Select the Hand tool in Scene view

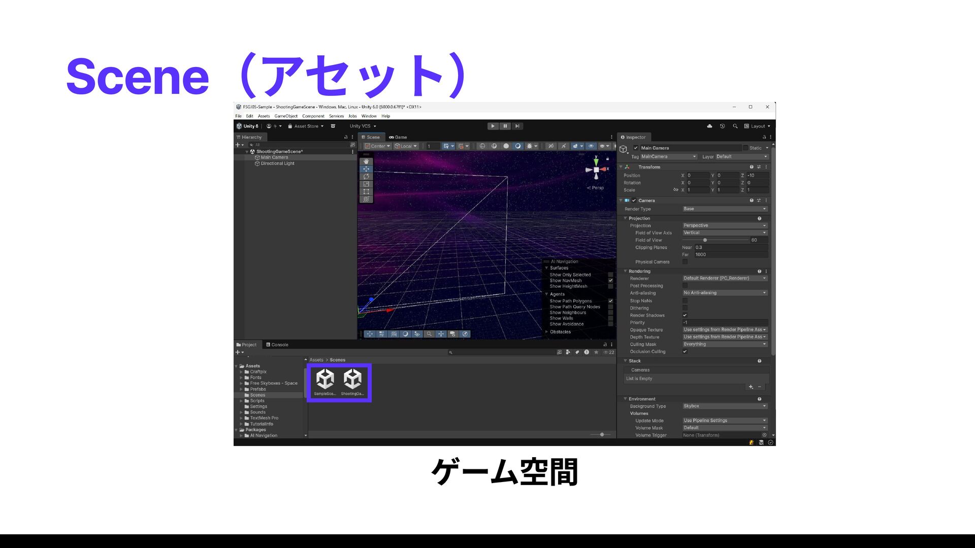[366, 161]
